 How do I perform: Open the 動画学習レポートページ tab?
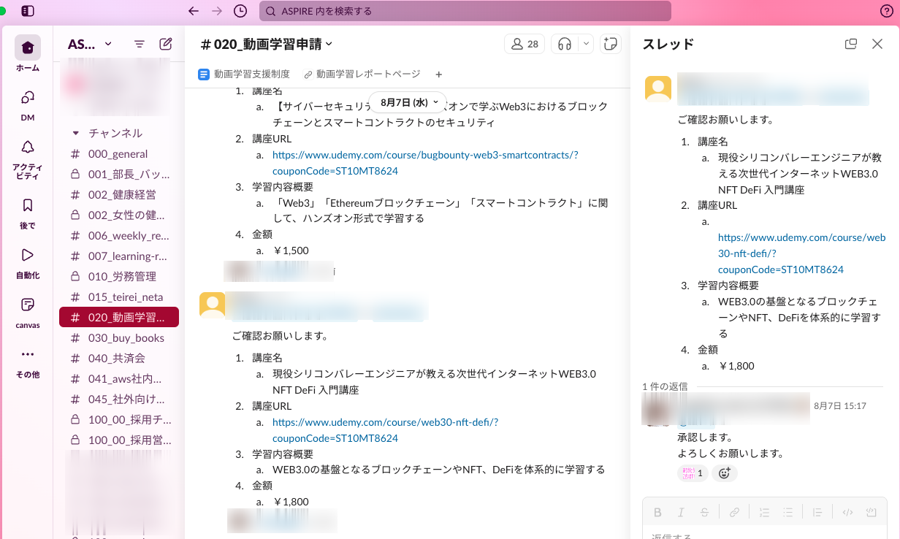pos(362,74)
